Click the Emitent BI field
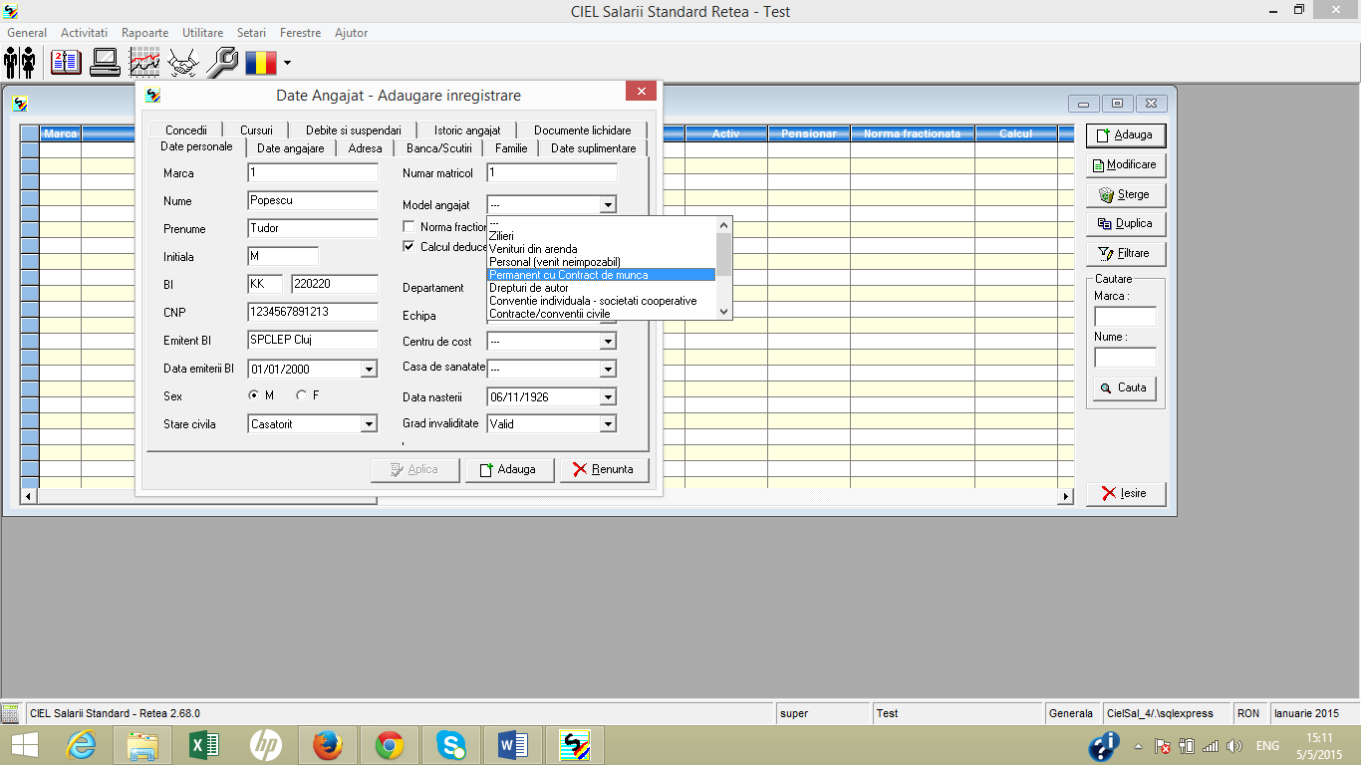The width and height of the screenshot is (1361, 765). coord(313,340)
